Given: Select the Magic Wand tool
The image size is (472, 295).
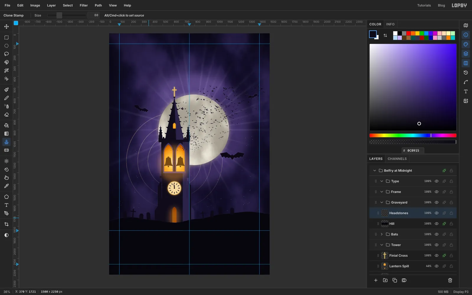Looking at the screenshot, I should click(6, 71).
